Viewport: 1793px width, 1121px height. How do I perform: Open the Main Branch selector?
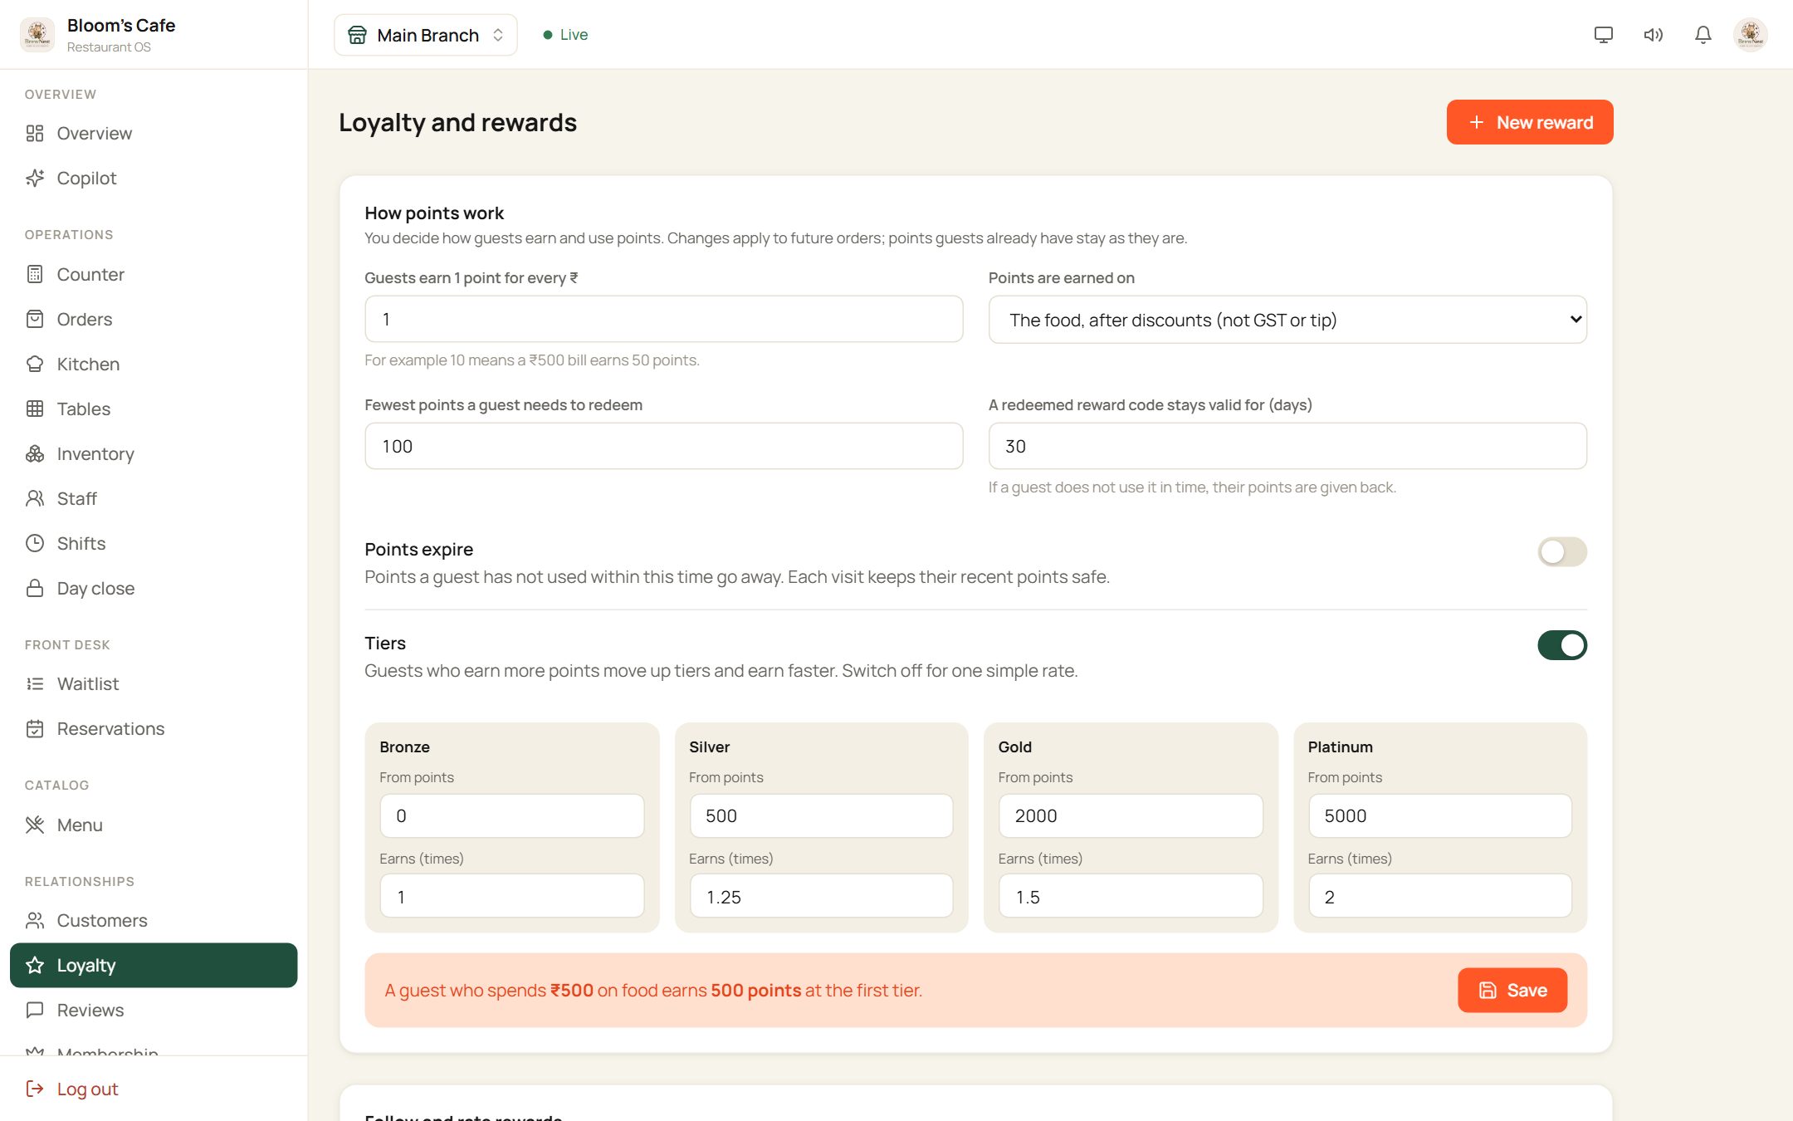coord(426,35)
